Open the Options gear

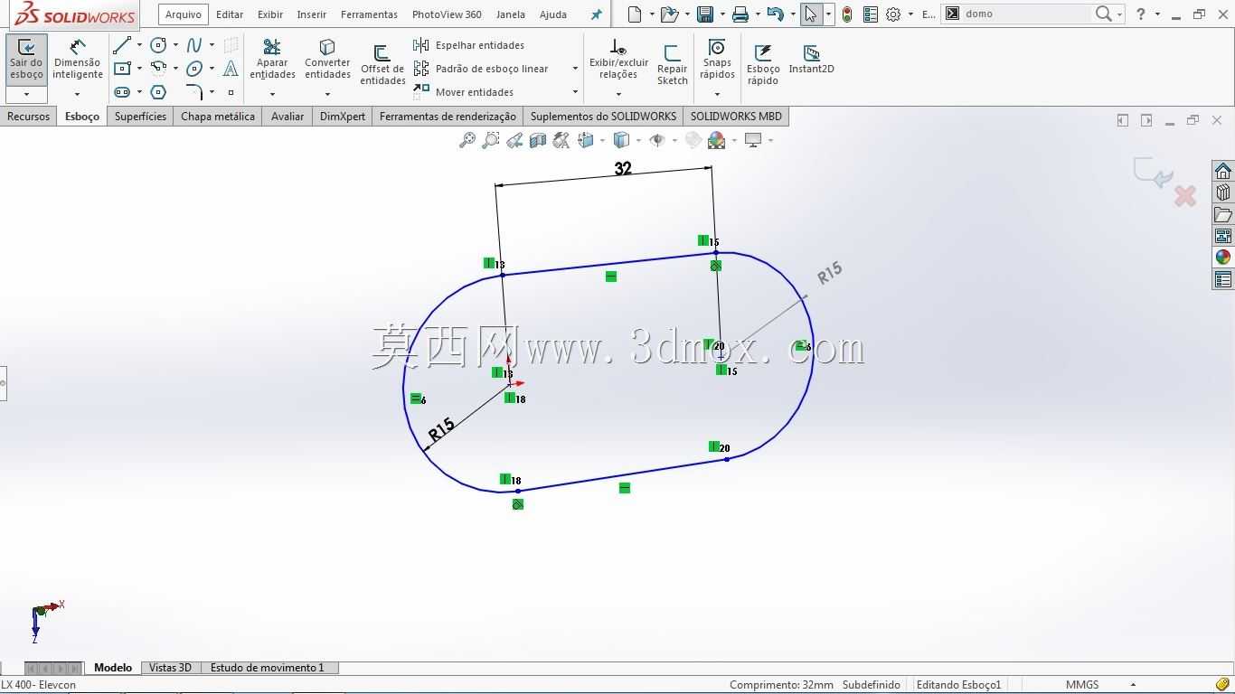click(893, 14)
